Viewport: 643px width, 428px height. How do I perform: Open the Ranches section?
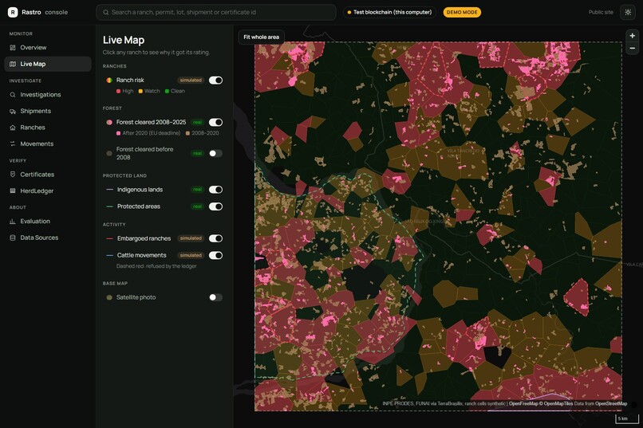tap(48, 128)
